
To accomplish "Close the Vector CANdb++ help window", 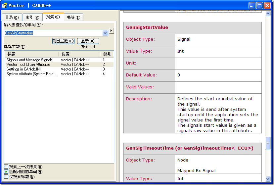I will (267, 6).
